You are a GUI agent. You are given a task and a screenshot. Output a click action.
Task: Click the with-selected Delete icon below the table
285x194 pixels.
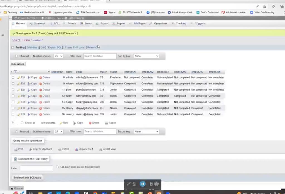pyautogui.click(x=90, y=123)
